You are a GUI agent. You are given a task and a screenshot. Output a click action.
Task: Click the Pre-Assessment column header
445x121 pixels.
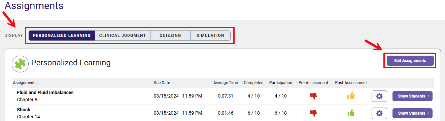coord(313,83)
